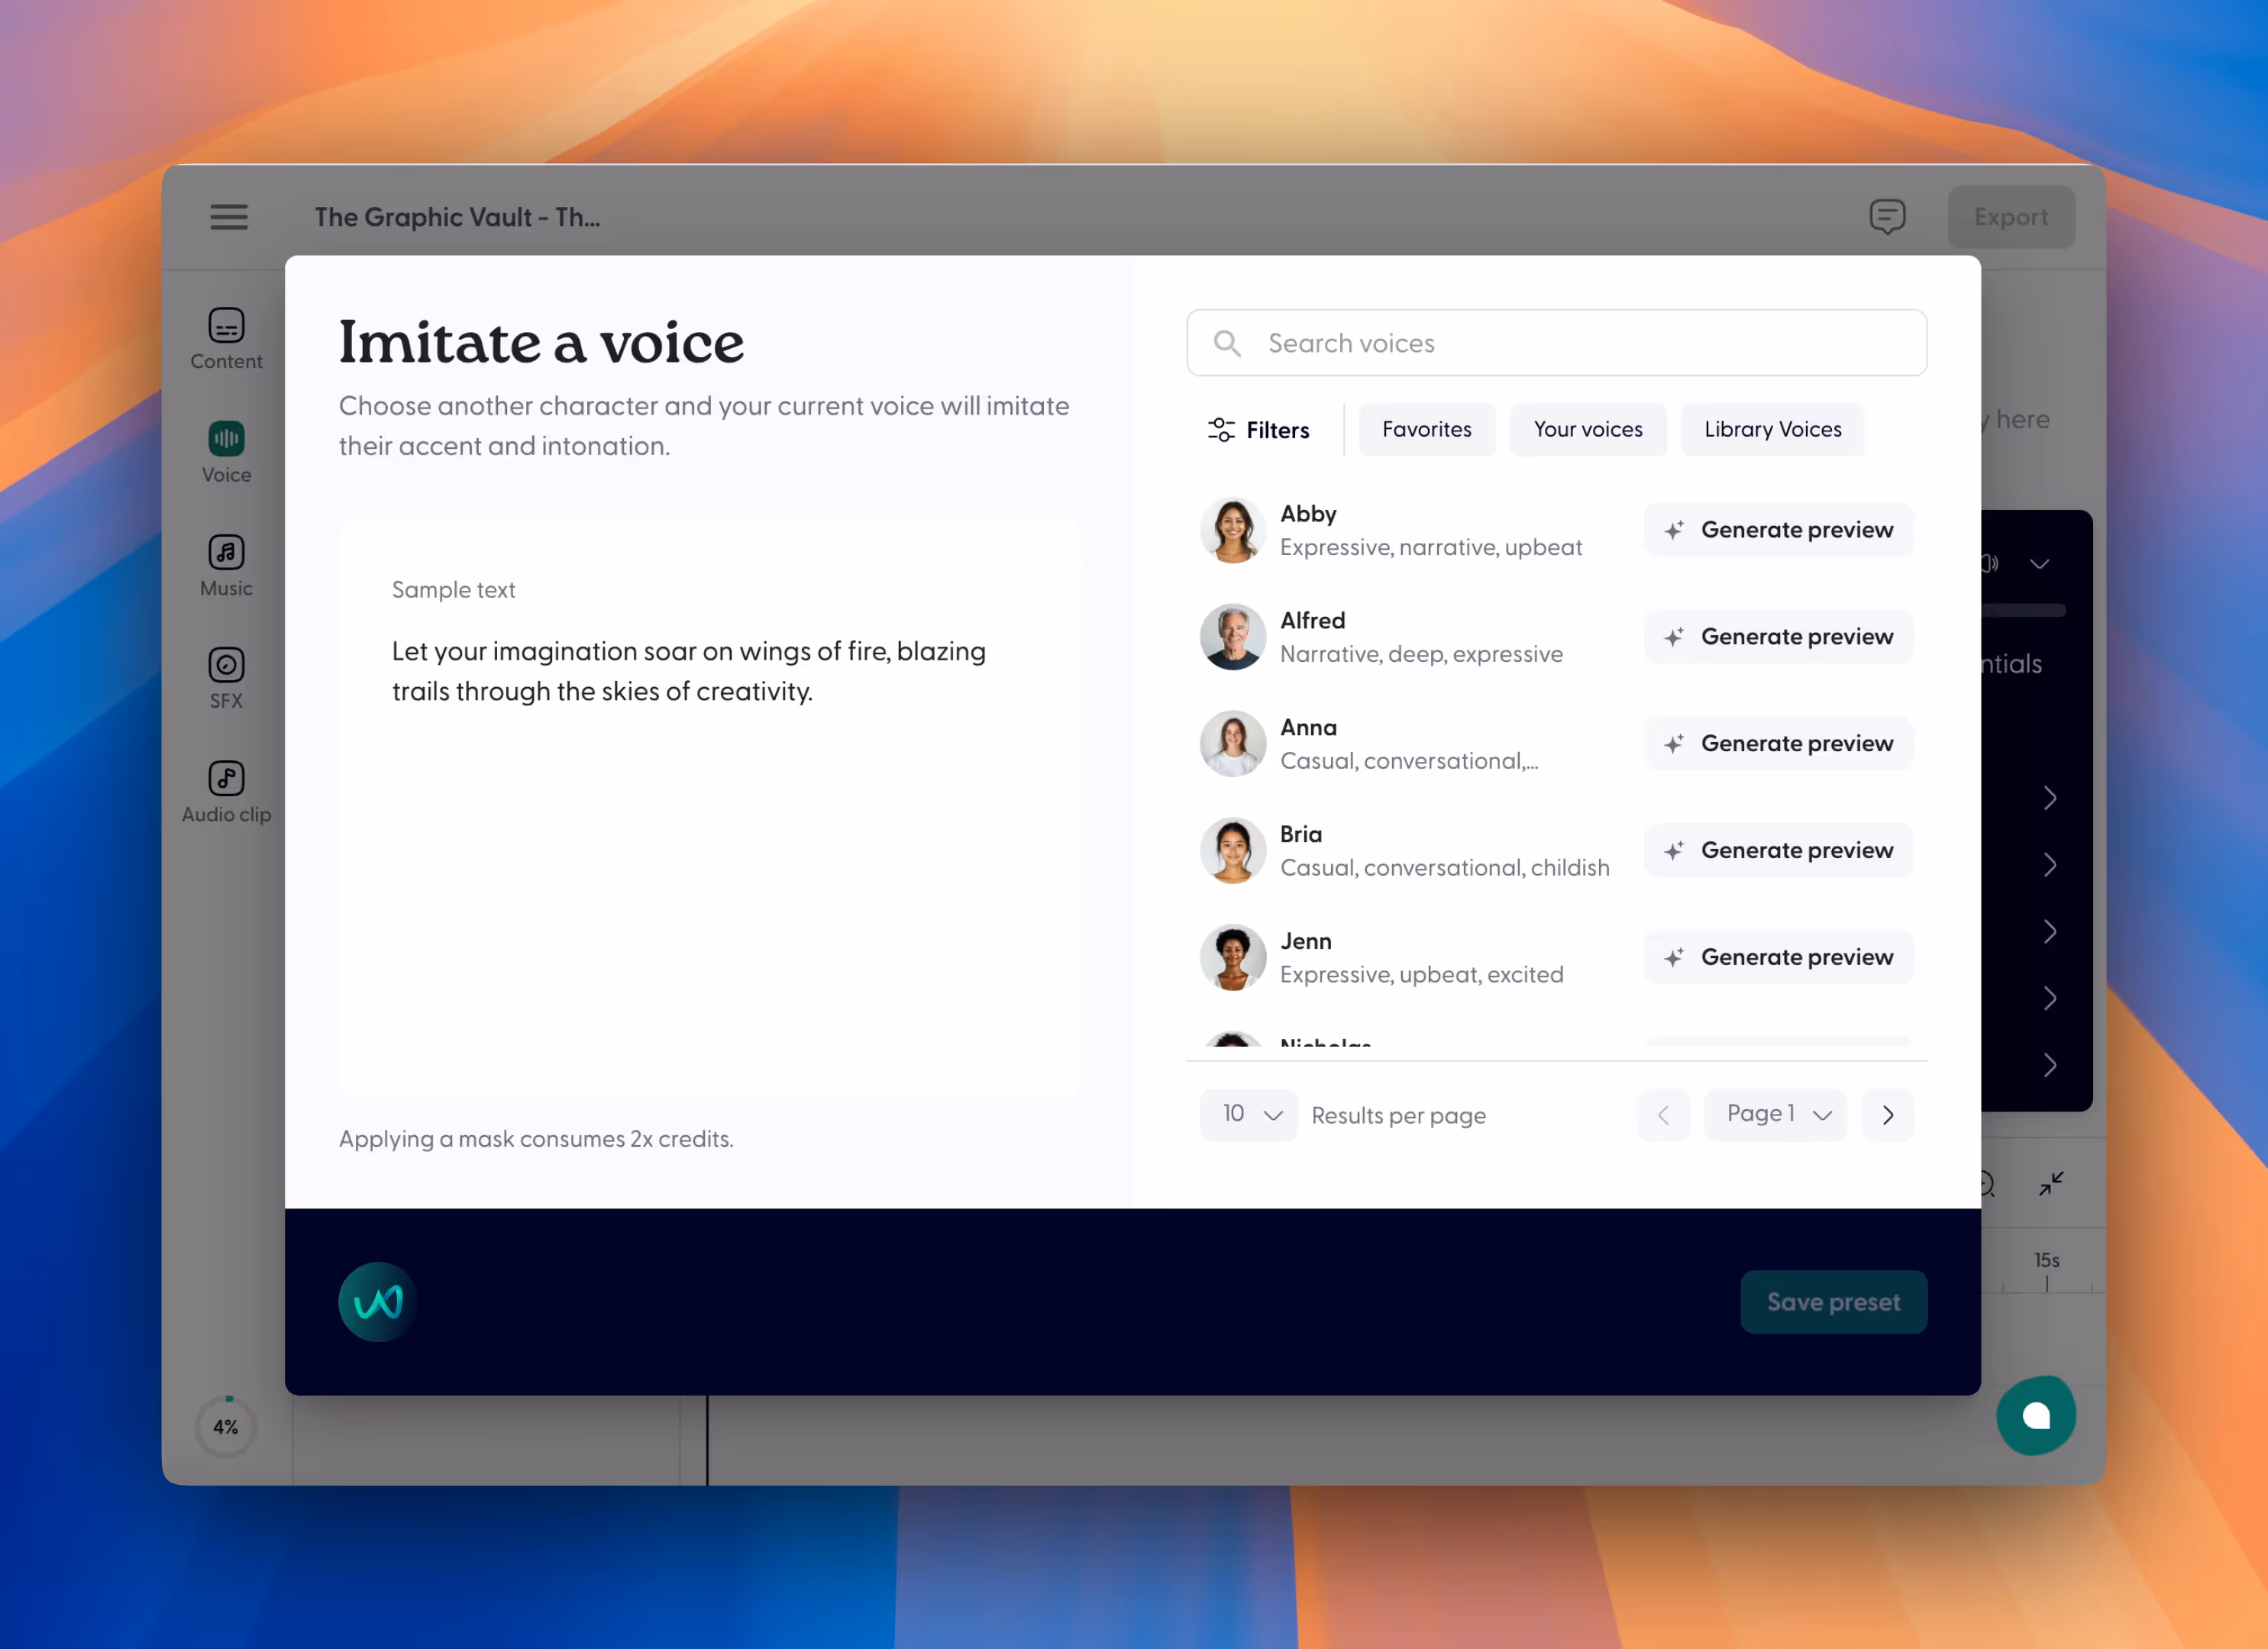The height and width of the screenshot is (1649, 2268).
Task: Open the comments icon beside Export
Action: pos(1887,217)
